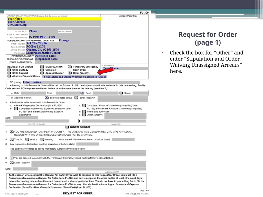Click the Dept. entry field

click(106, 93)
